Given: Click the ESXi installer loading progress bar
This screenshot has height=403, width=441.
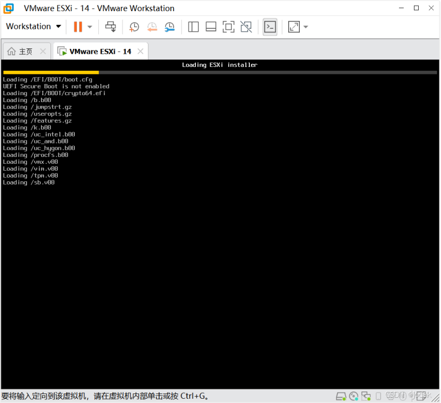Looking at the screenshot, I should (220, 72).
